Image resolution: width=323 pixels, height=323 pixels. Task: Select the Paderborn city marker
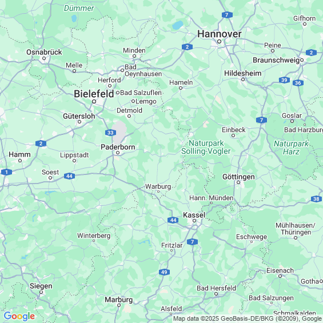point(118,153)
